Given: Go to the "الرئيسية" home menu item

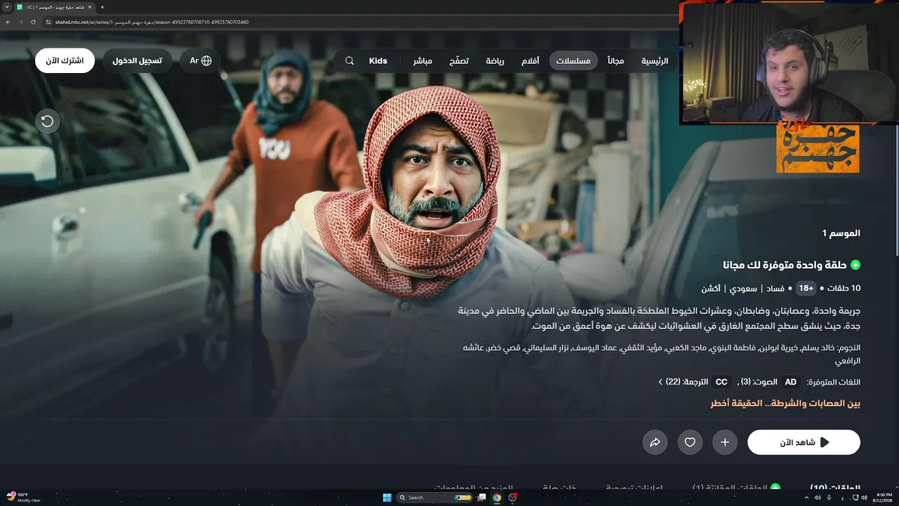Looking at the screenshot, I should coord(655,61).
